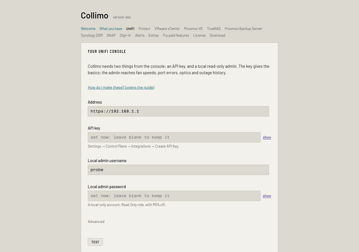Click the Local admin username field
The width and height of the screenshot is (359, 252).
178,170
